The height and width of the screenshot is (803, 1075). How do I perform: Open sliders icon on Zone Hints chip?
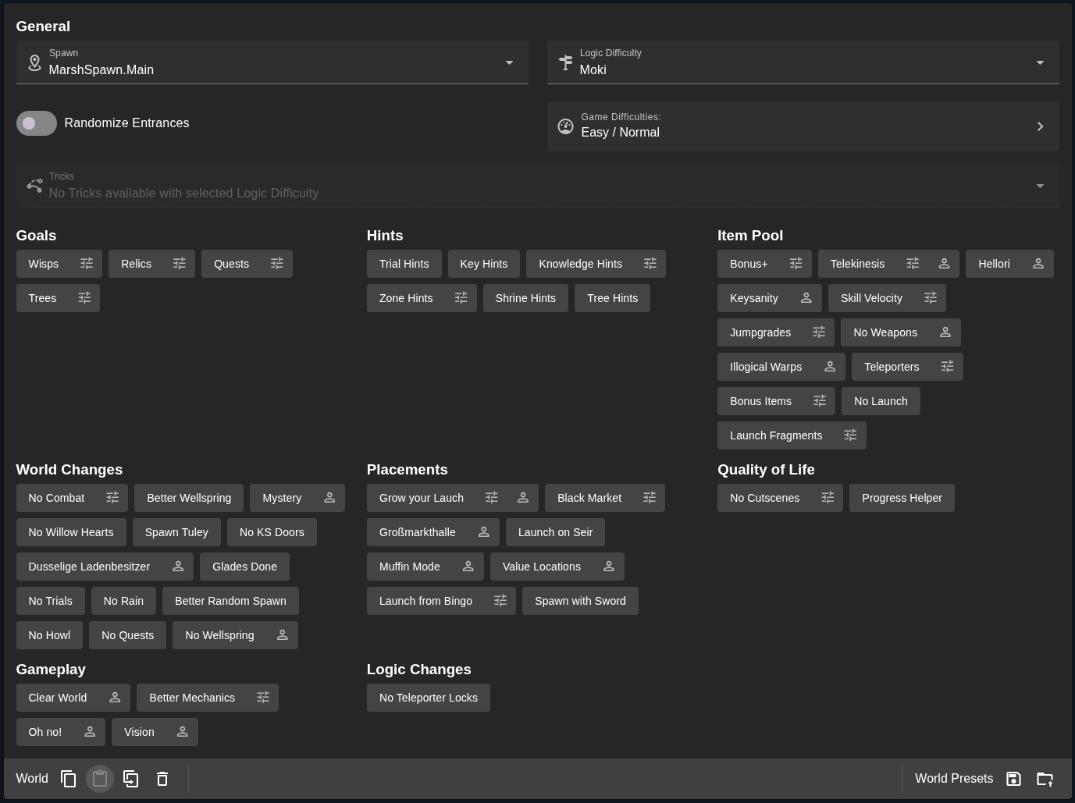[461, 298]
